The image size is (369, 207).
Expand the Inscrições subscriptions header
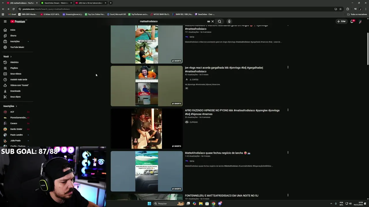point(10,106)
